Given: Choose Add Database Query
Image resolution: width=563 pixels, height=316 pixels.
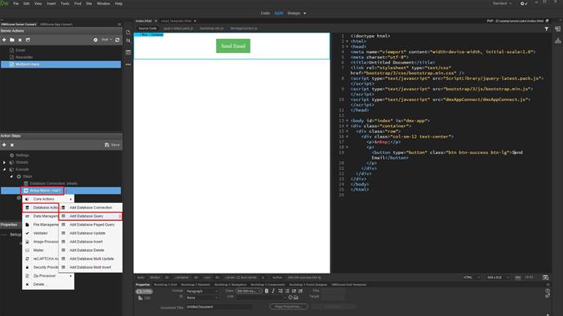Looking at the screenshot, I should [91, 216].
